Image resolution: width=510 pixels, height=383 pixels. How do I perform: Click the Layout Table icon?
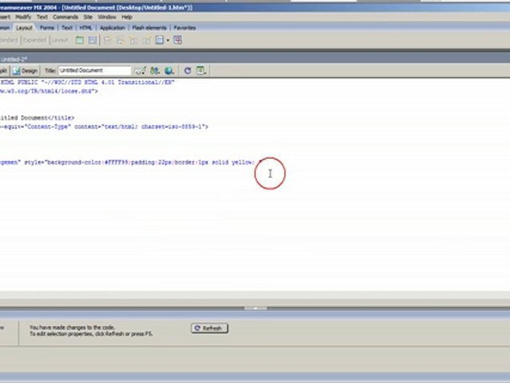point(79,40)
